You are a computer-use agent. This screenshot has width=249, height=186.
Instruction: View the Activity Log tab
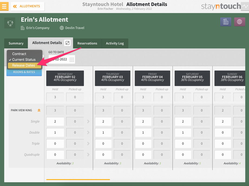[115, 43]
